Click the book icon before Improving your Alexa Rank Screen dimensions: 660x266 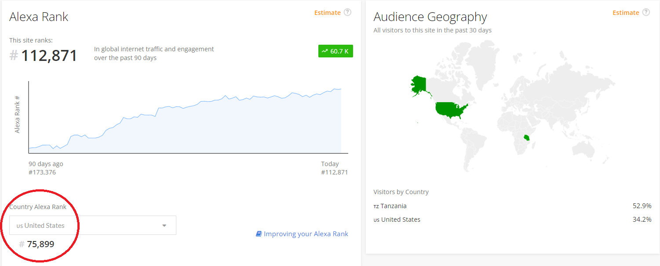click(259, 234)
